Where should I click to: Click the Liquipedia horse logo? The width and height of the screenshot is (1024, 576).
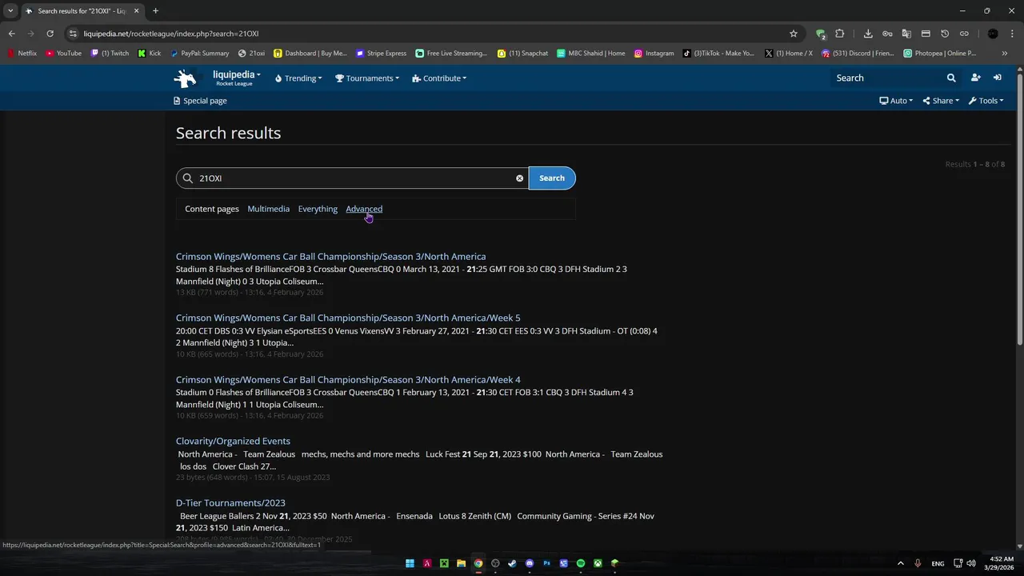[x=186, y=78]
